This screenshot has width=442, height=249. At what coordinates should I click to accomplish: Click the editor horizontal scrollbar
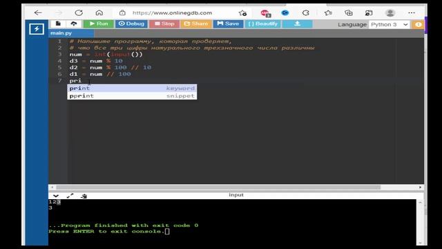pyautogui.click(x=218, y=187)
